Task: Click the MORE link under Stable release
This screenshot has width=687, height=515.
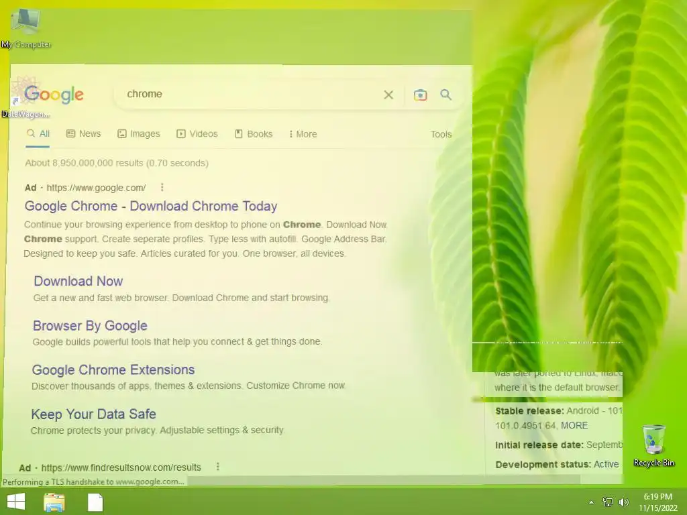Action: point(574,426)
